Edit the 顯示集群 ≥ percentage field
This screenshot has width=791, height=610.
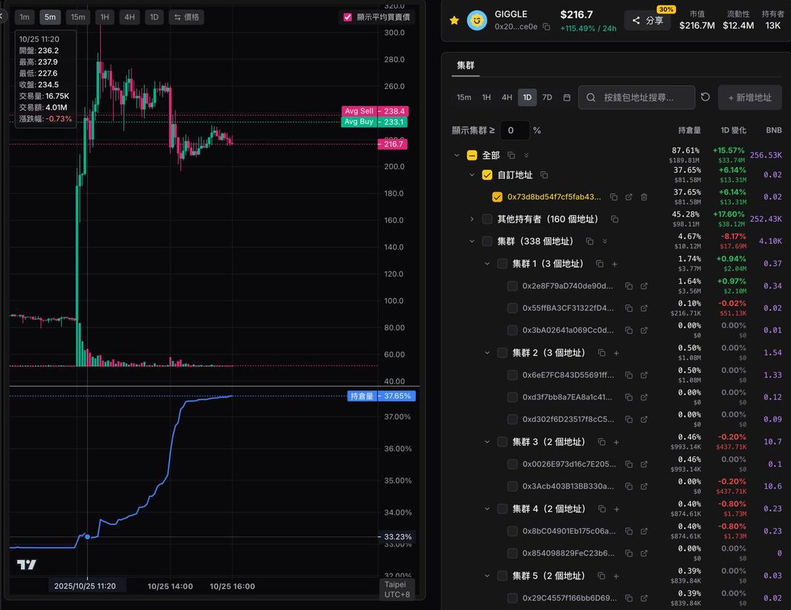(514, 130)
